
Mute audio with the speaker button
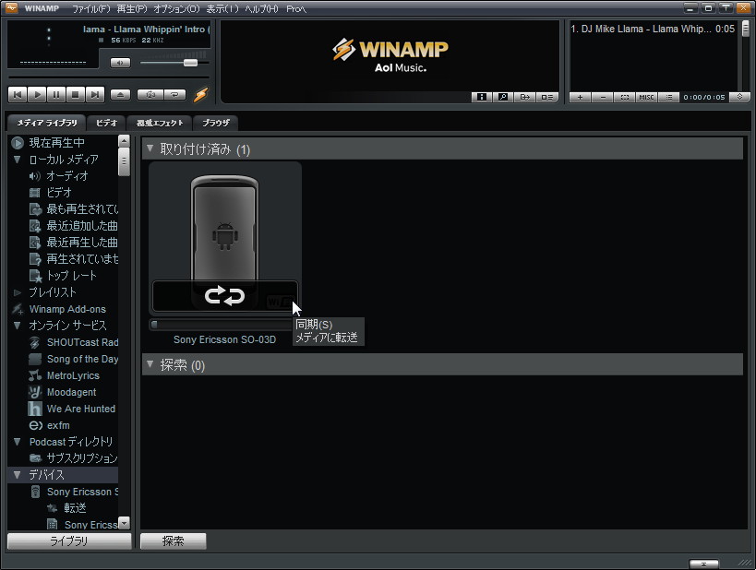(121, 63)
